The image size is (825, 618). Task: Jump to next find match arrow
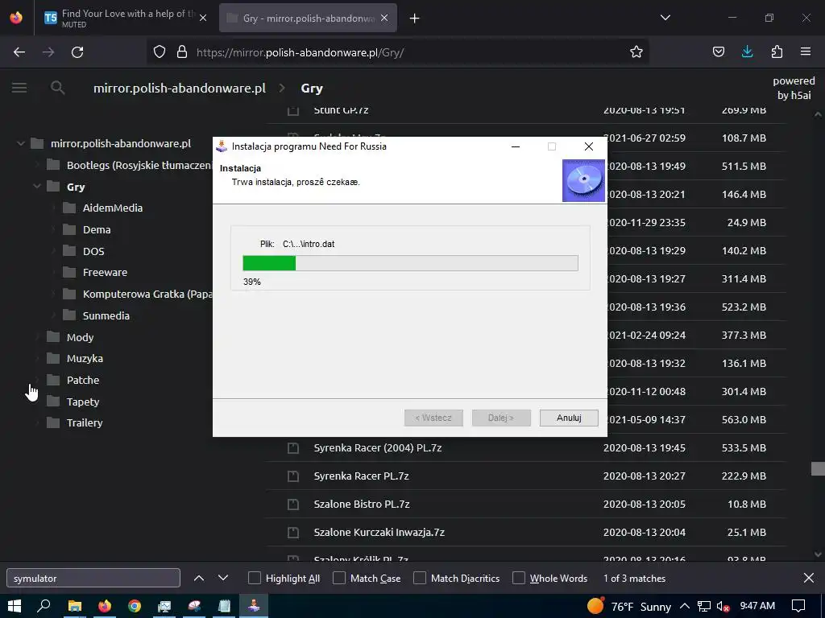(223, 578)
